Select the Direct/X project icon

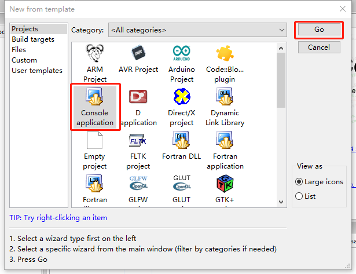click(x=181, y=97)
